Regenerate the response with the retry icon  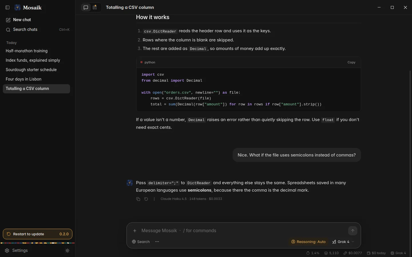[x=146, y=199]
